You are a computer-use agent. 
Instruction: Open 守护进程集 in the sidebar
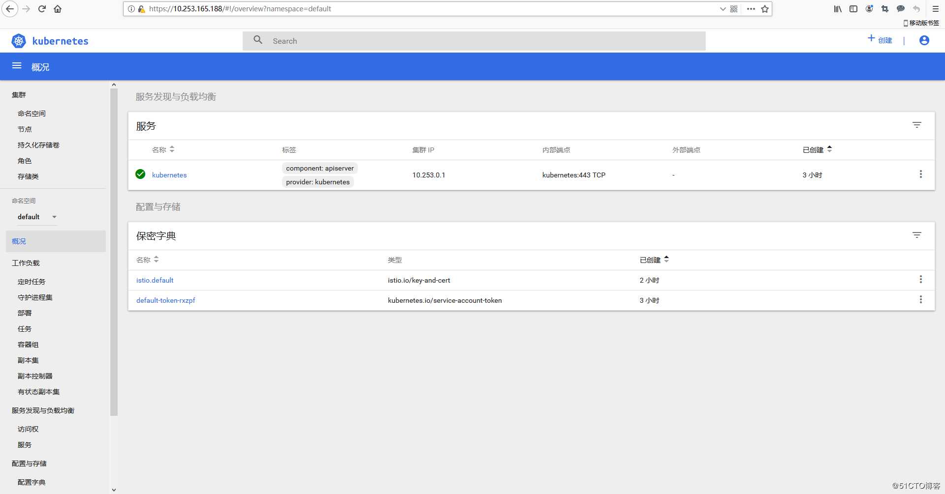pos(35,297)
